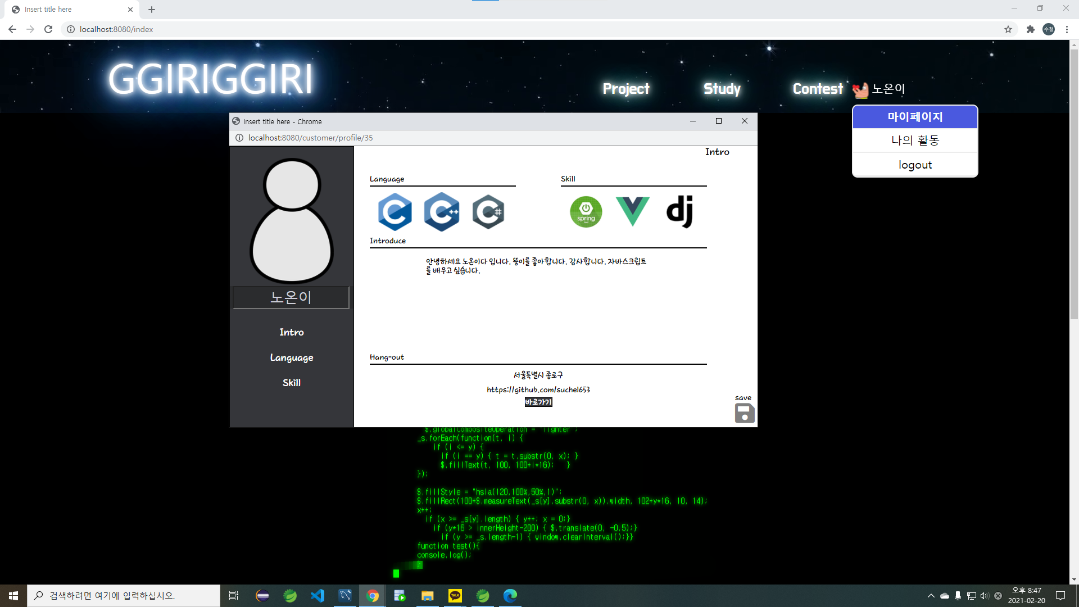Click the C# language icon

pos(488,212)
